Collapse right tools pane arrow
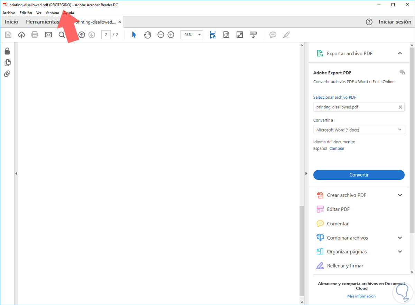The height and width of the screenshot is (305, 415). [x=306, y=174]
